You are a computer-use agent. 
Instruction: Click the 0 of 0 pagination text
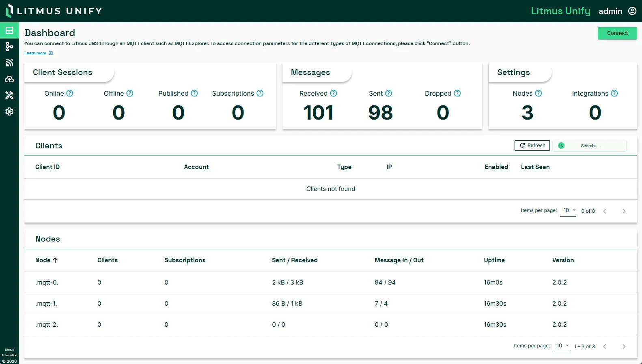[x=588, y=211]
